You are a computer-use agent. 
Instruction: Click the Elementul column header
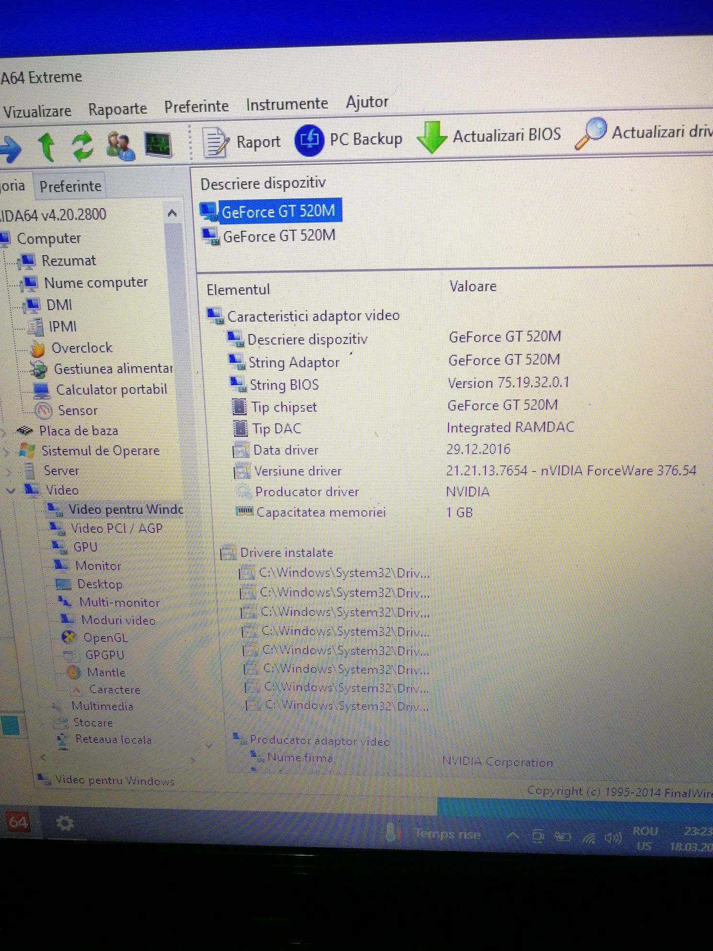(x=238, y=290)
